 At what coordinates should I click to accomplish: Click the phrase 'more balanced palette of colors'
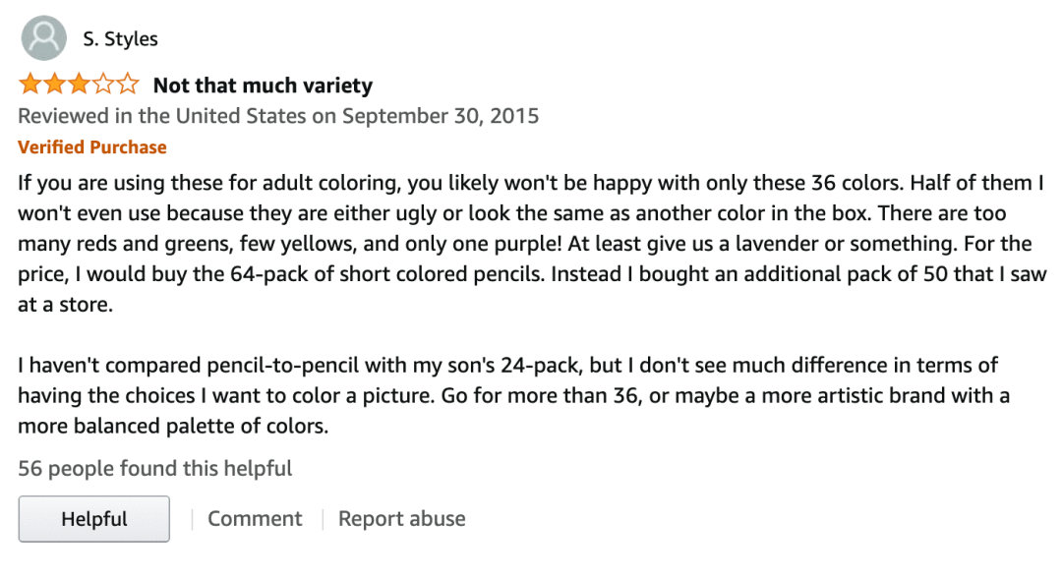click(173, 426)
